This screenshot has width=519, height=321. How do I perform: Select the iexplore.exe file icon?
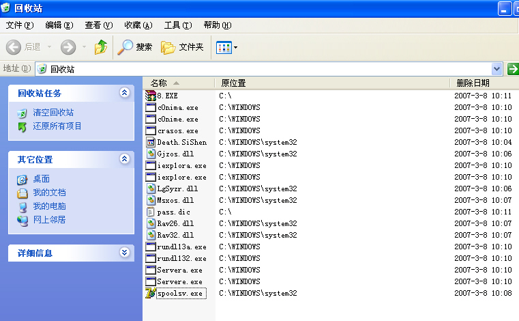coord(151,177)
